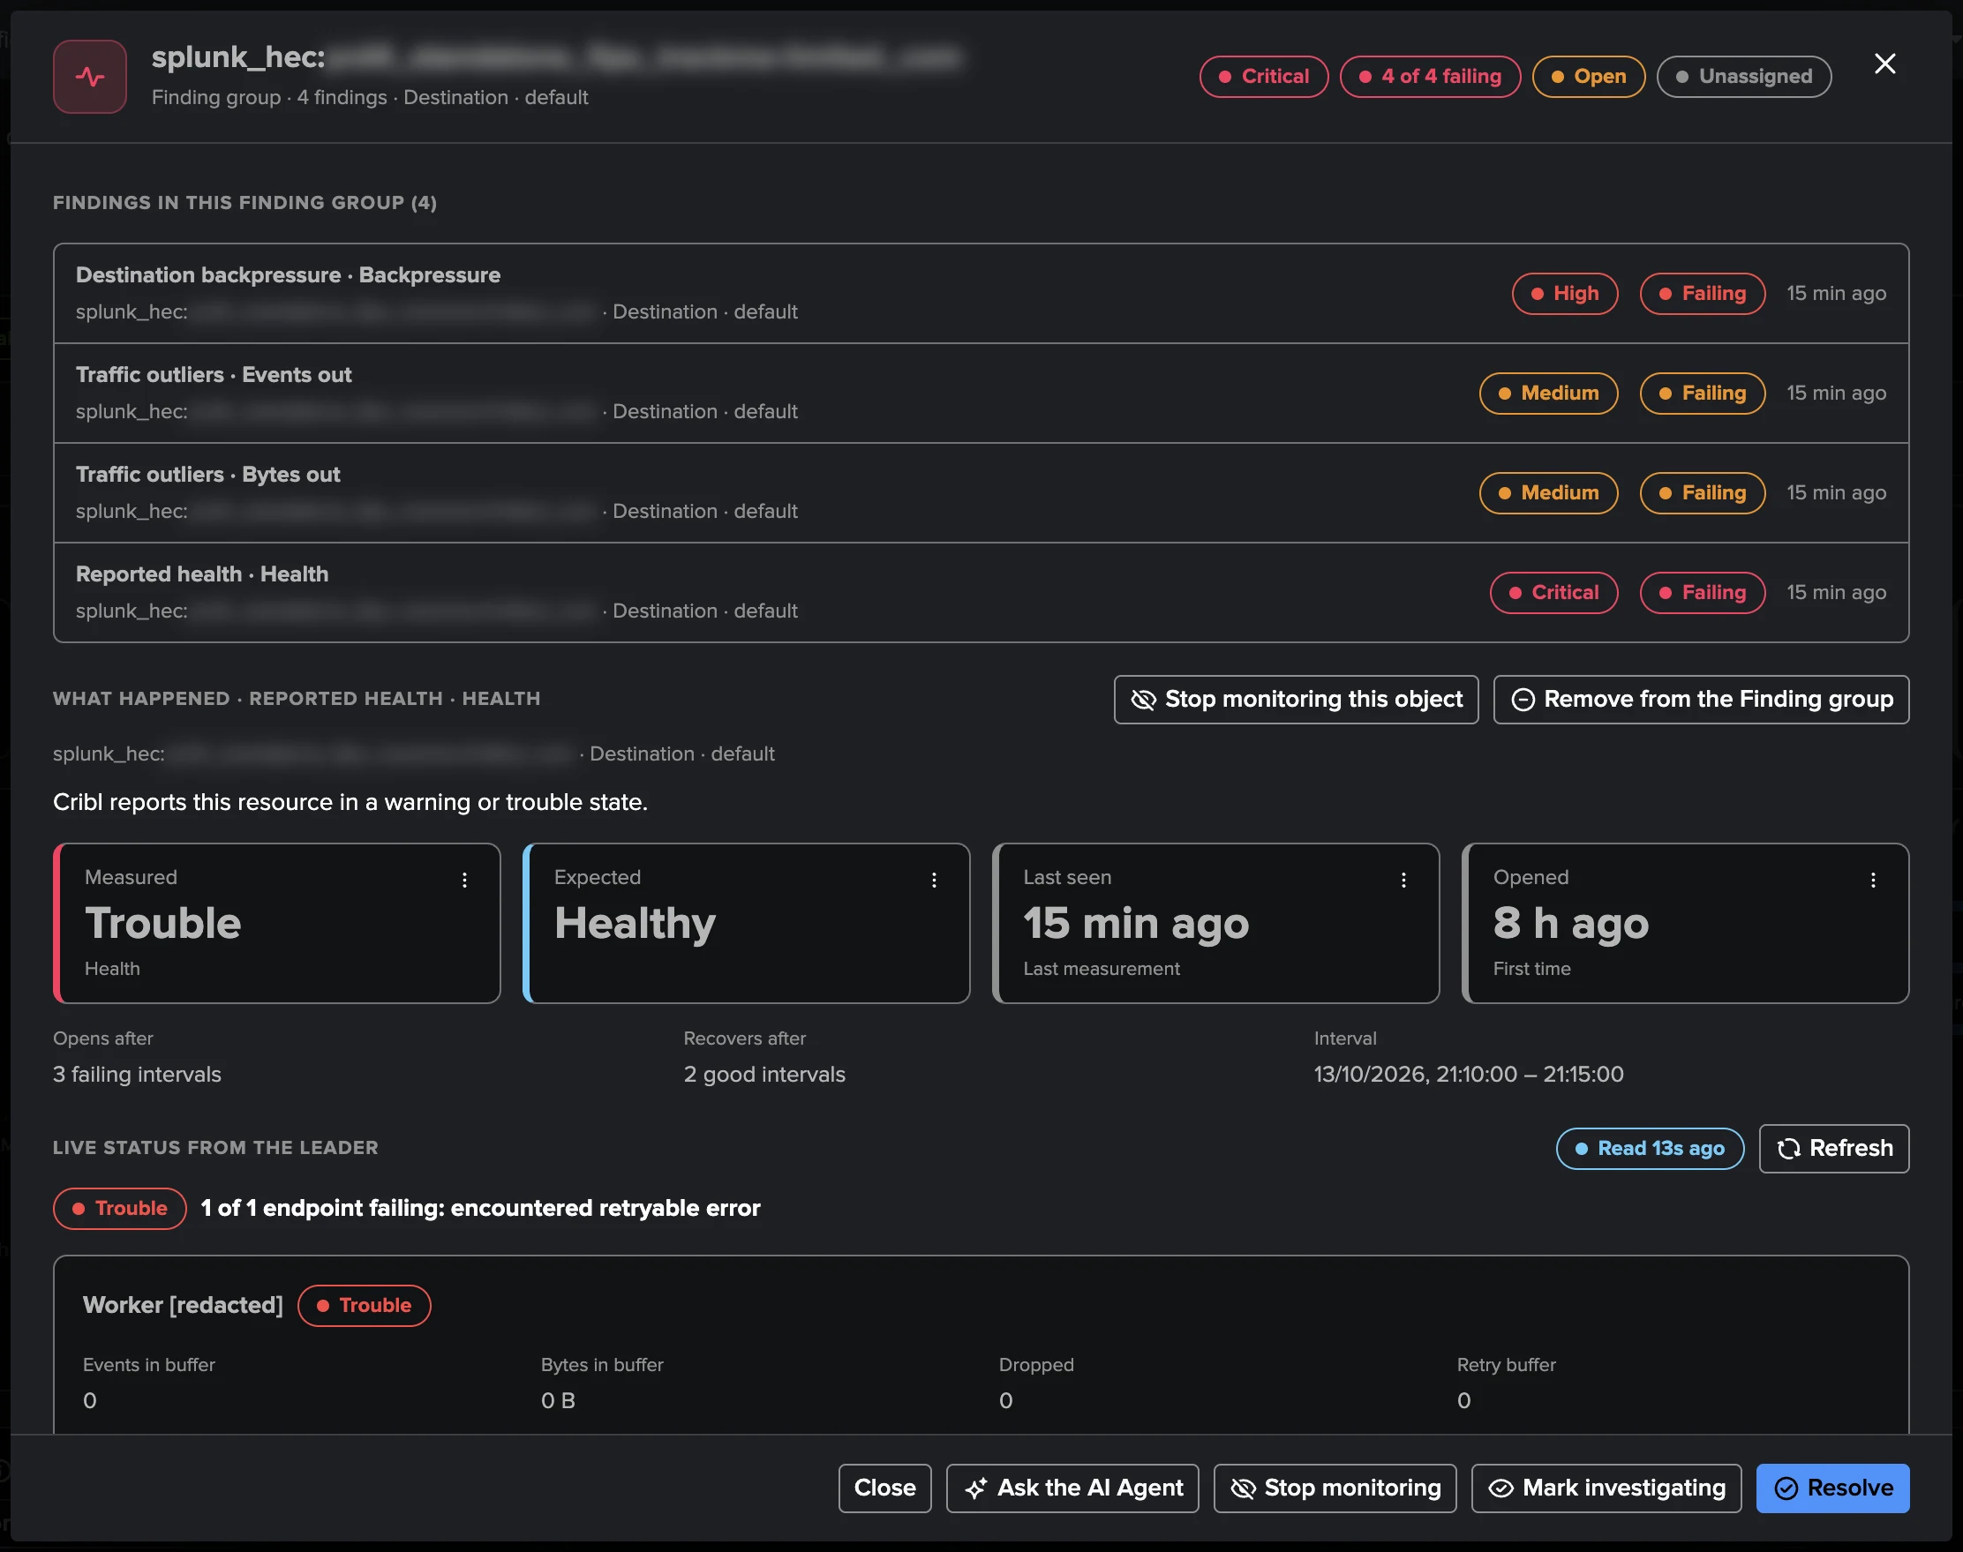Open the Expected card kebab menu
Viewport: 1963px width, 1552px height.
[x=933, y=880]
